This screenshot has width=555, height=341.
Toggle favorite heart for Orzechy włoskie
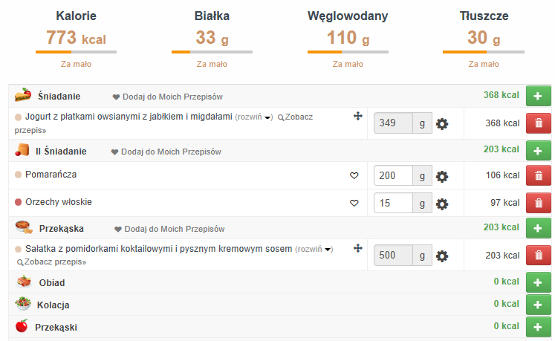point(354,203)
